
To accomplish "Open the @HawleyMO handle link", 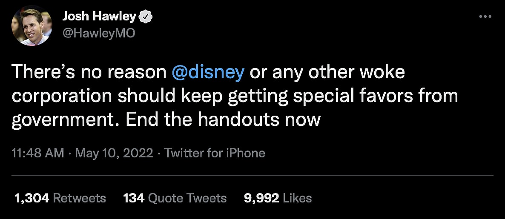I will tap(99, 34).
